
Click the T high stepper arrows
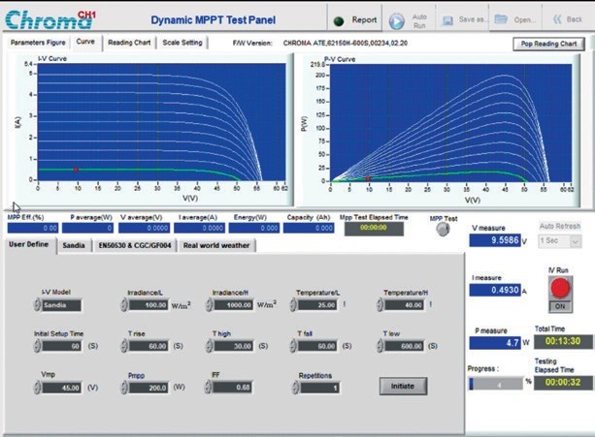[x=209, y=346]
